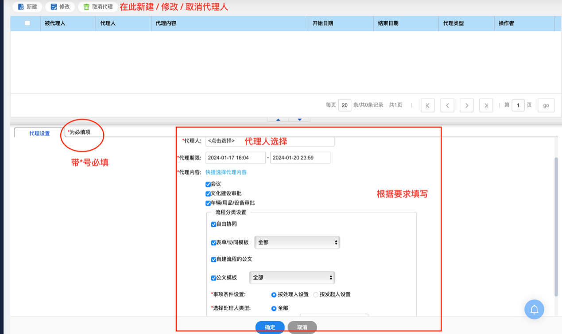Viewport: 562px width, 334px height.
Task: Jump to first page using the |< icon
Action: click(x=427, y=105)
